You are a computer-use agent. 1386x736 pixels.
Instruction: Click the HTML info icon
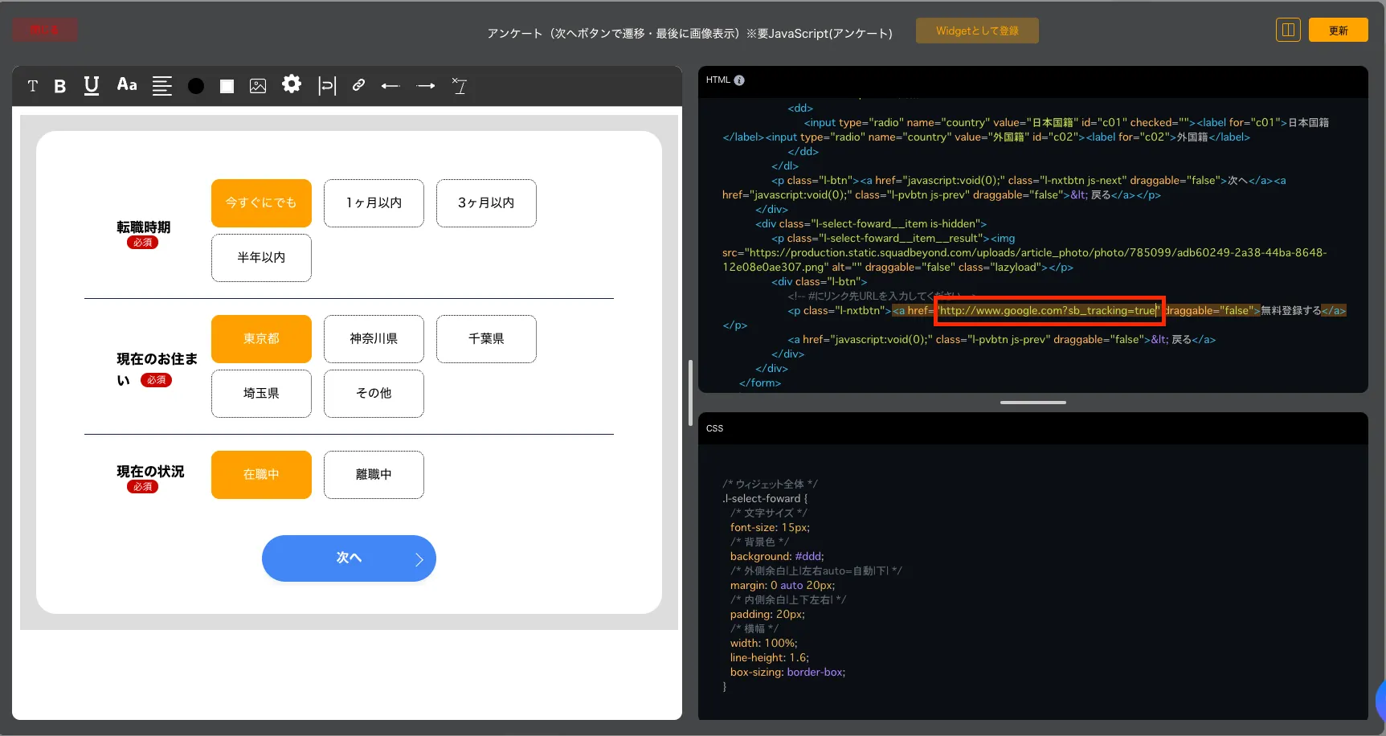pyautogui.click(x=739, y=80)
